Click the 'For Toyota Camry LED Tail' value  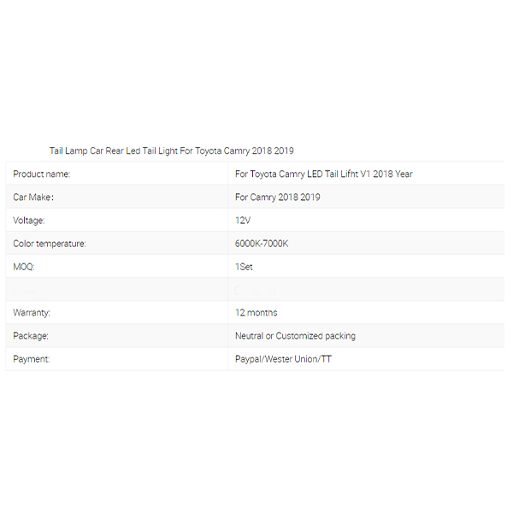point(323,174)
